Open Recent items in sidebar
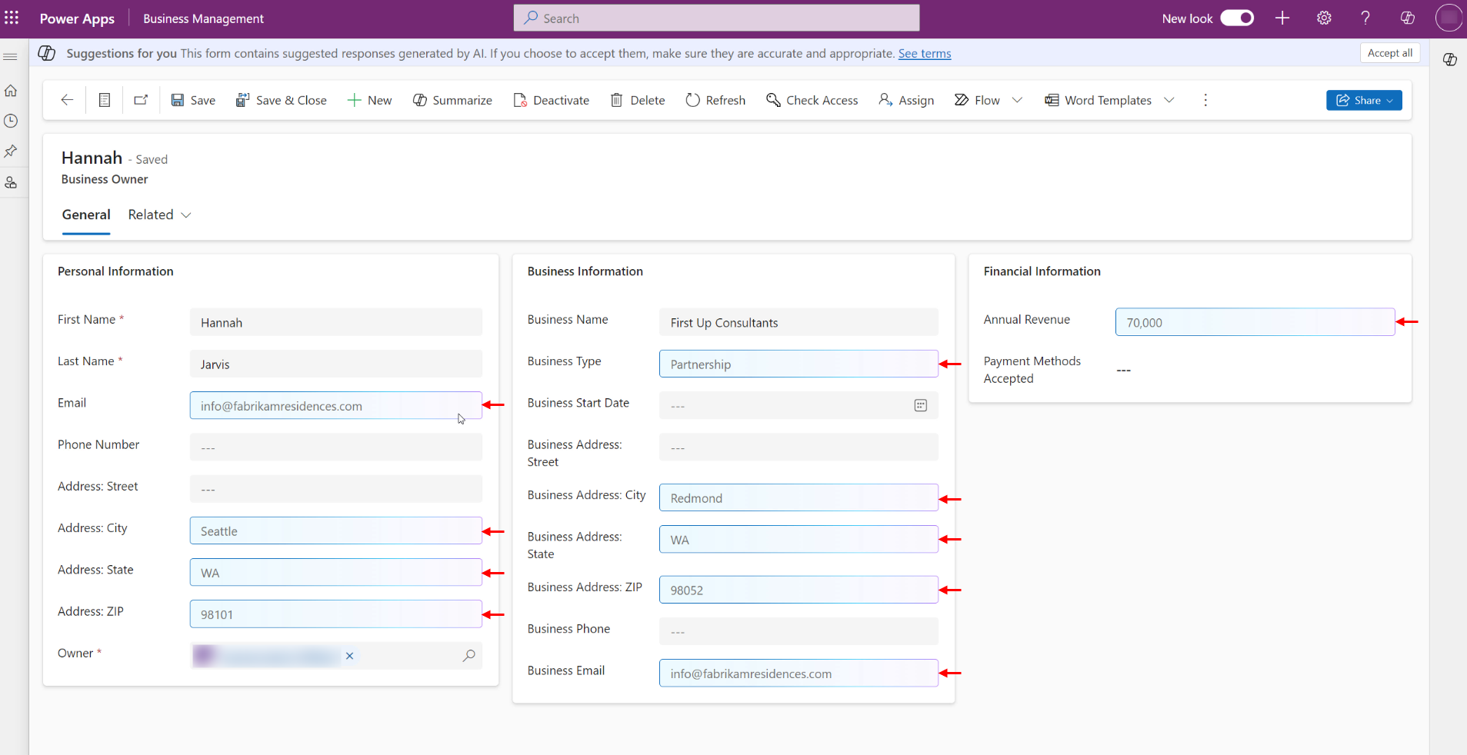 pos(11,121)
